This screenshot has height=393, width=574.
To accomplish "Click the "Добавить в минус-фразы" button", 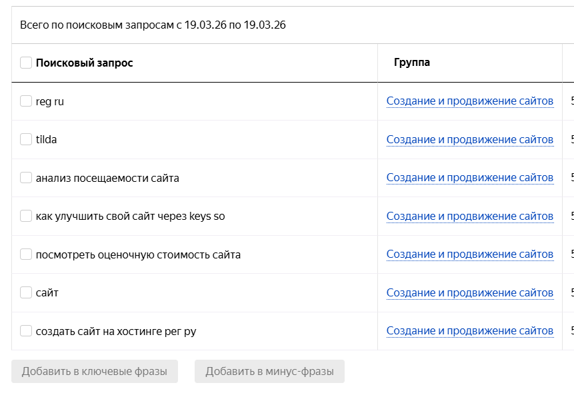I will coord(269,372).
